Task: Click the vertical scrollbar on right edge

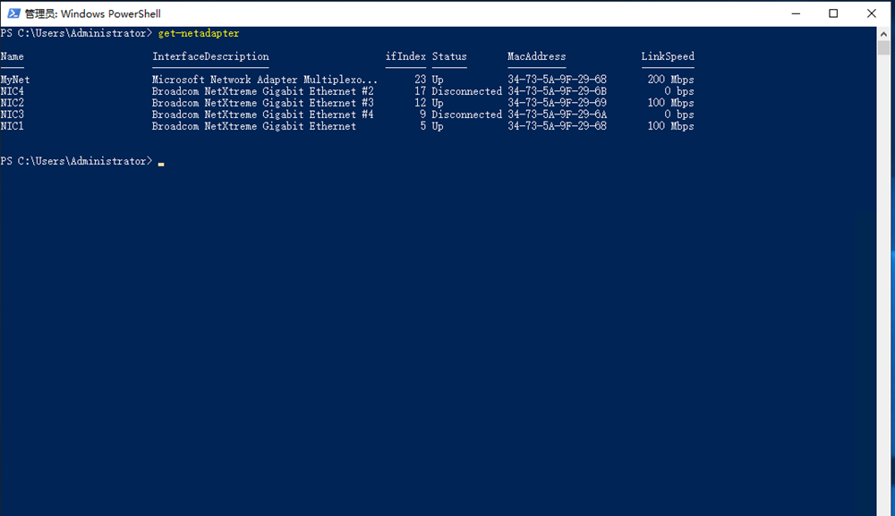Action: pos(885,268)
